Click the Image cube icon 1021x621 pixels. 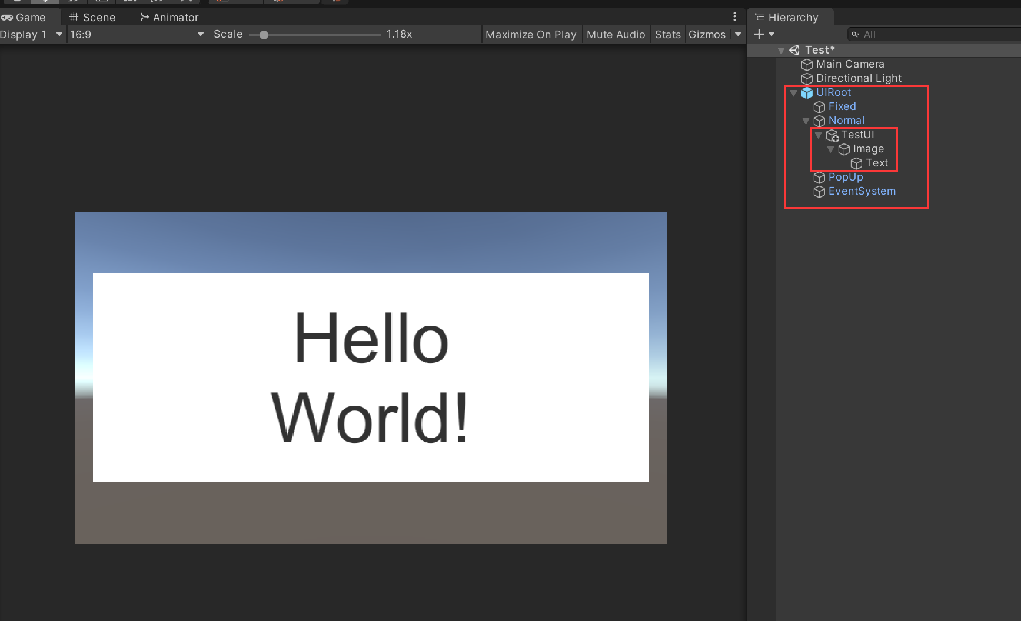pyautogui.click(x=844, y=149)
